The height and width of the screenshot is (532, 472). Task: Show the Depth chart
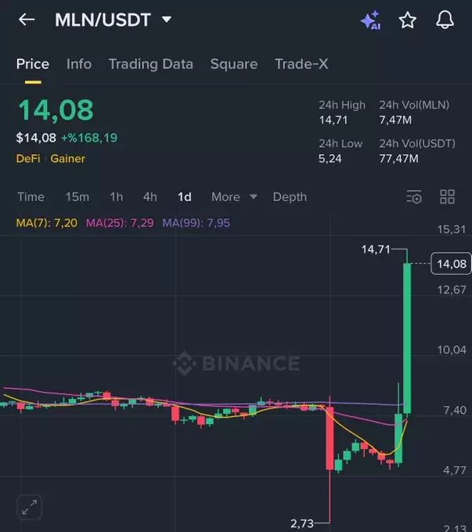click(x=290, y=197)
